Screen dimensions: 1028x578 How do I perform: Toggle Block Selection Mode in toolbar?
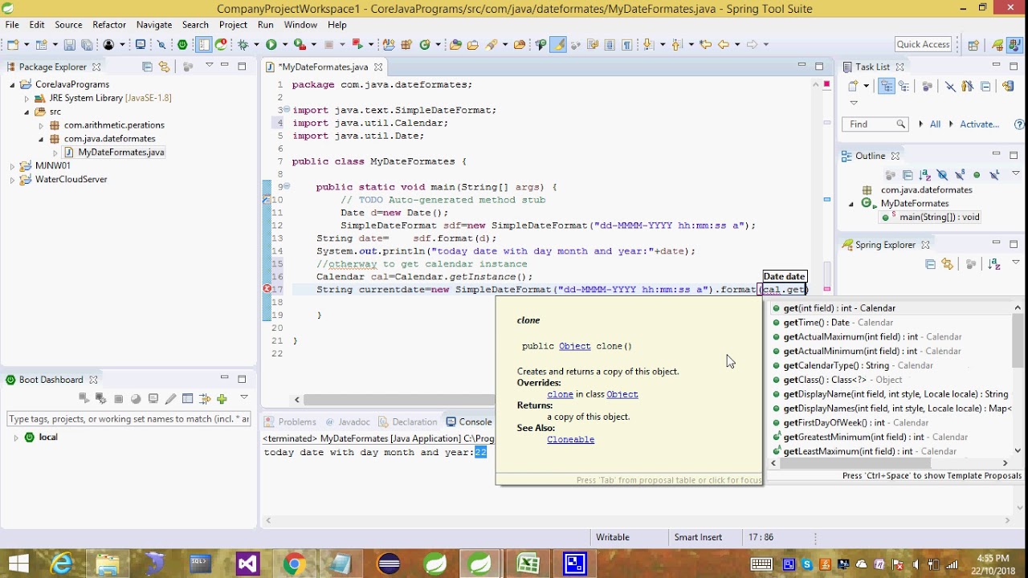tap(610, 45)
